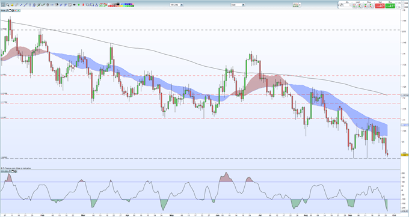The height and width of the screenshot is (217, 409).
Task: Click the clock icon in toolbar
Action: click(x=70, y=5)
